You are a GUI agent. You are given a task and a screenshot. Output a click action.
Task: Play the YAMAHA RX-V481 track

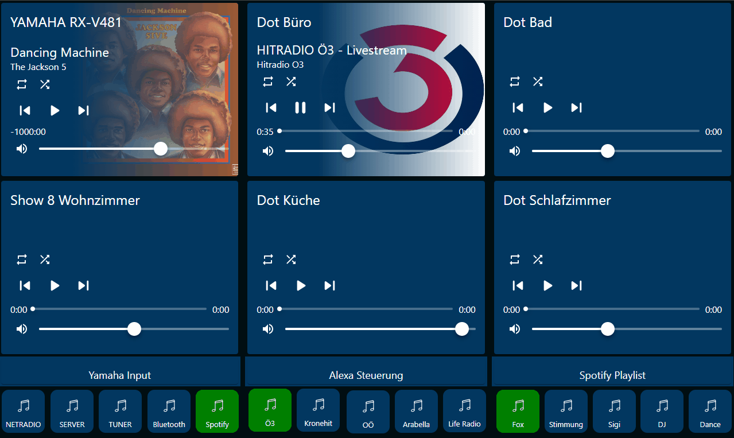pyautogui.click(x=55, y=110)
